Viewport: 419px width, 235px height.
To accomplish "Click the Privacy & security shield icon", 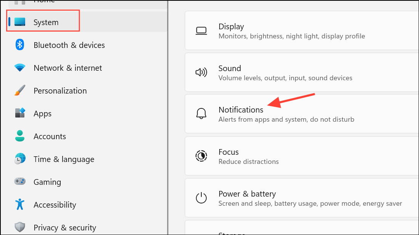I will 20,227.
